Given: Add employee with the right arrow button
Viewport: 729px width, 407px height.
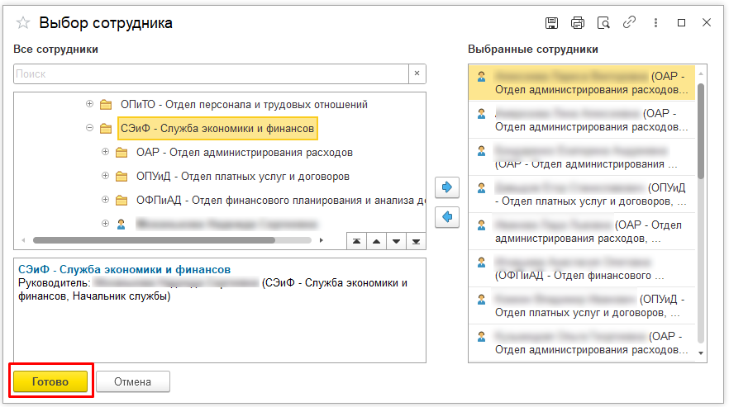Looking at the screenshot, I should tap(447, 188).
